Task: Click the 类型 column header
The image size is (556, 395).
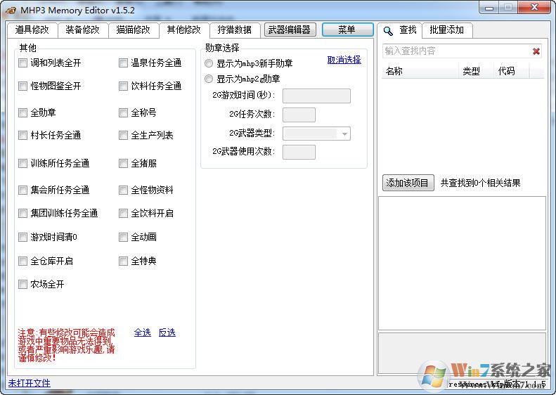Action: pos(476,71)
